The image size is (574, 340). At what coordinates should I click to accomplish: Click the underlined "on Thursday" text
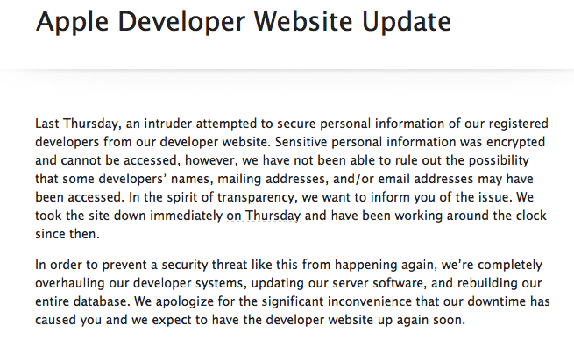click(x=263, y=216)
